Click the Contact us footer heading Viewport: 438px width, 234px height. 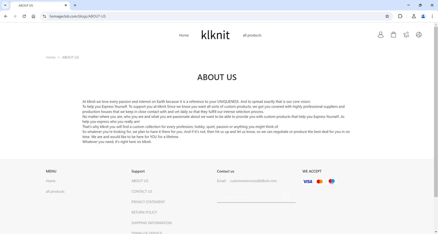[x=226, y=171]
